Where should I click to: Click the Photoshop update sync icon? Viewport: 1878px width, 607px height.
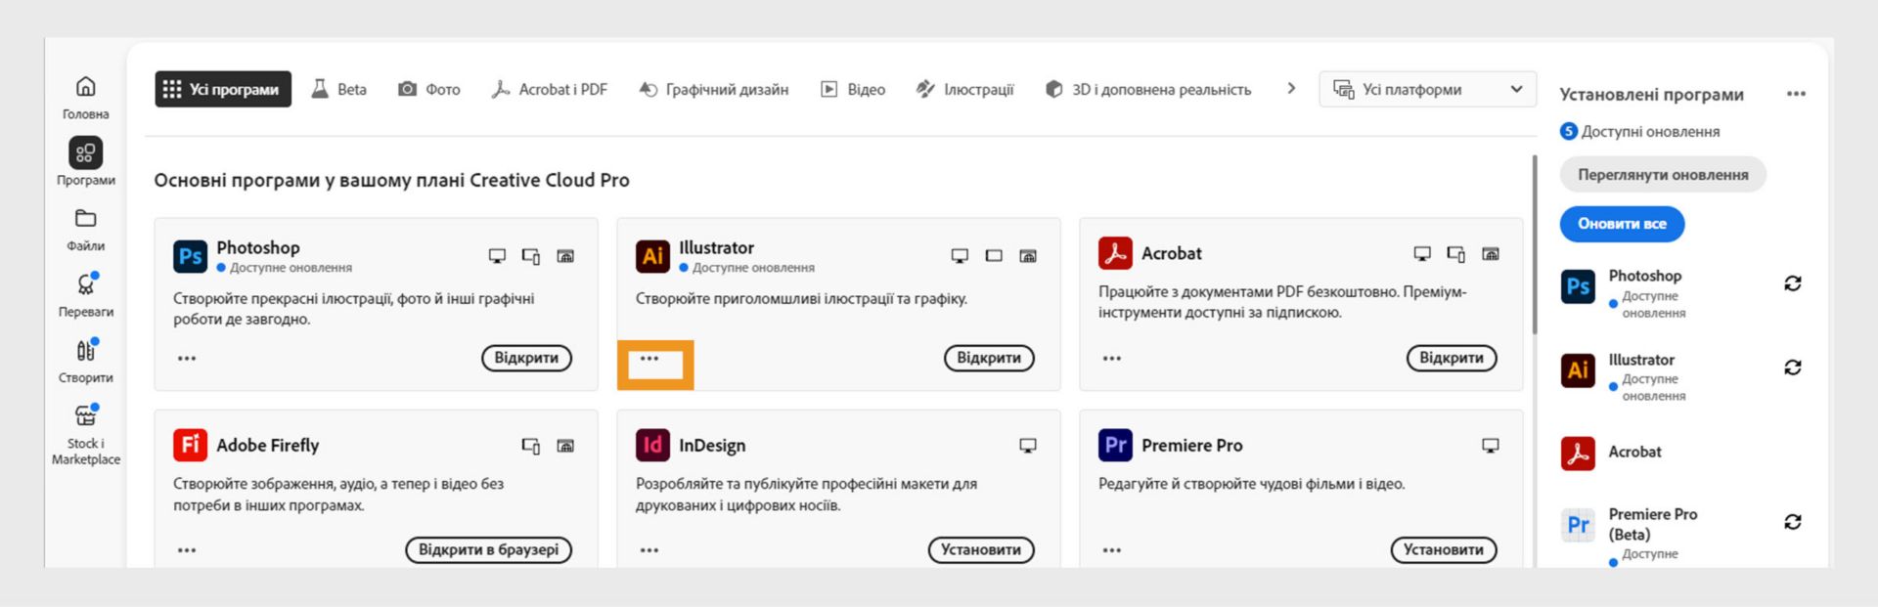coord(1792,283)
